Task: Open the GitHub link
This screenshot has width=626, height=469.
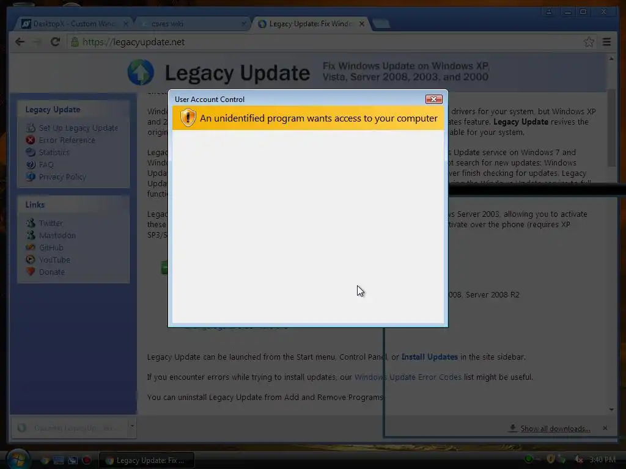Action: coord(51,248)
